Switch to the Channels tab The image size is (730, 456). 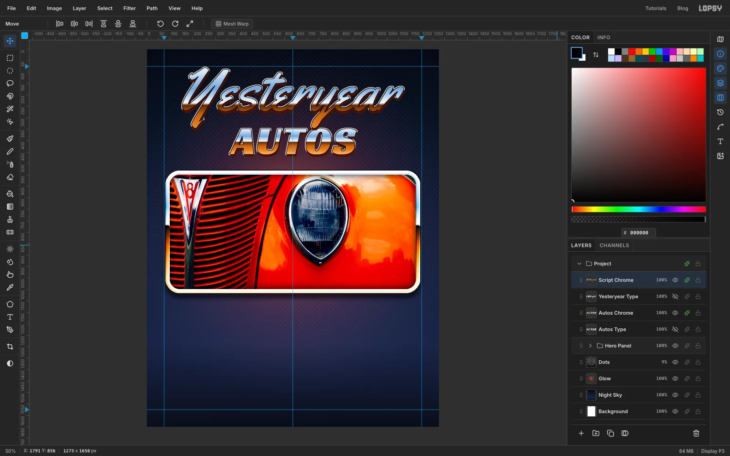coord(614,245)
